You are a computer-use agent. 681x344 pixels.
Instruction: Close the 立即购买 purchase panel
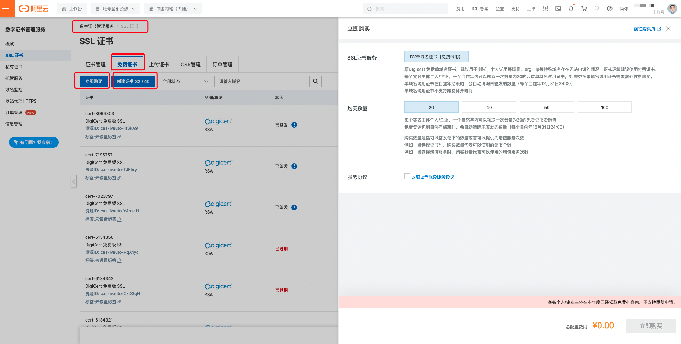(668, 29)
